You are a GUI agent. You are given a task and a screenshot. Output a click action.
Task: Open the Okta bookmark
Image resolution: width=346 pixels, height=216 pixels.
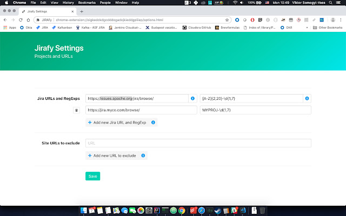coord(26,28)
